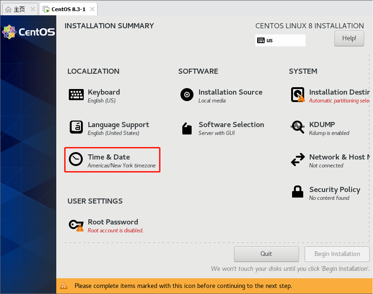
Task: Click the Begin Installation button
Action: 337,254
